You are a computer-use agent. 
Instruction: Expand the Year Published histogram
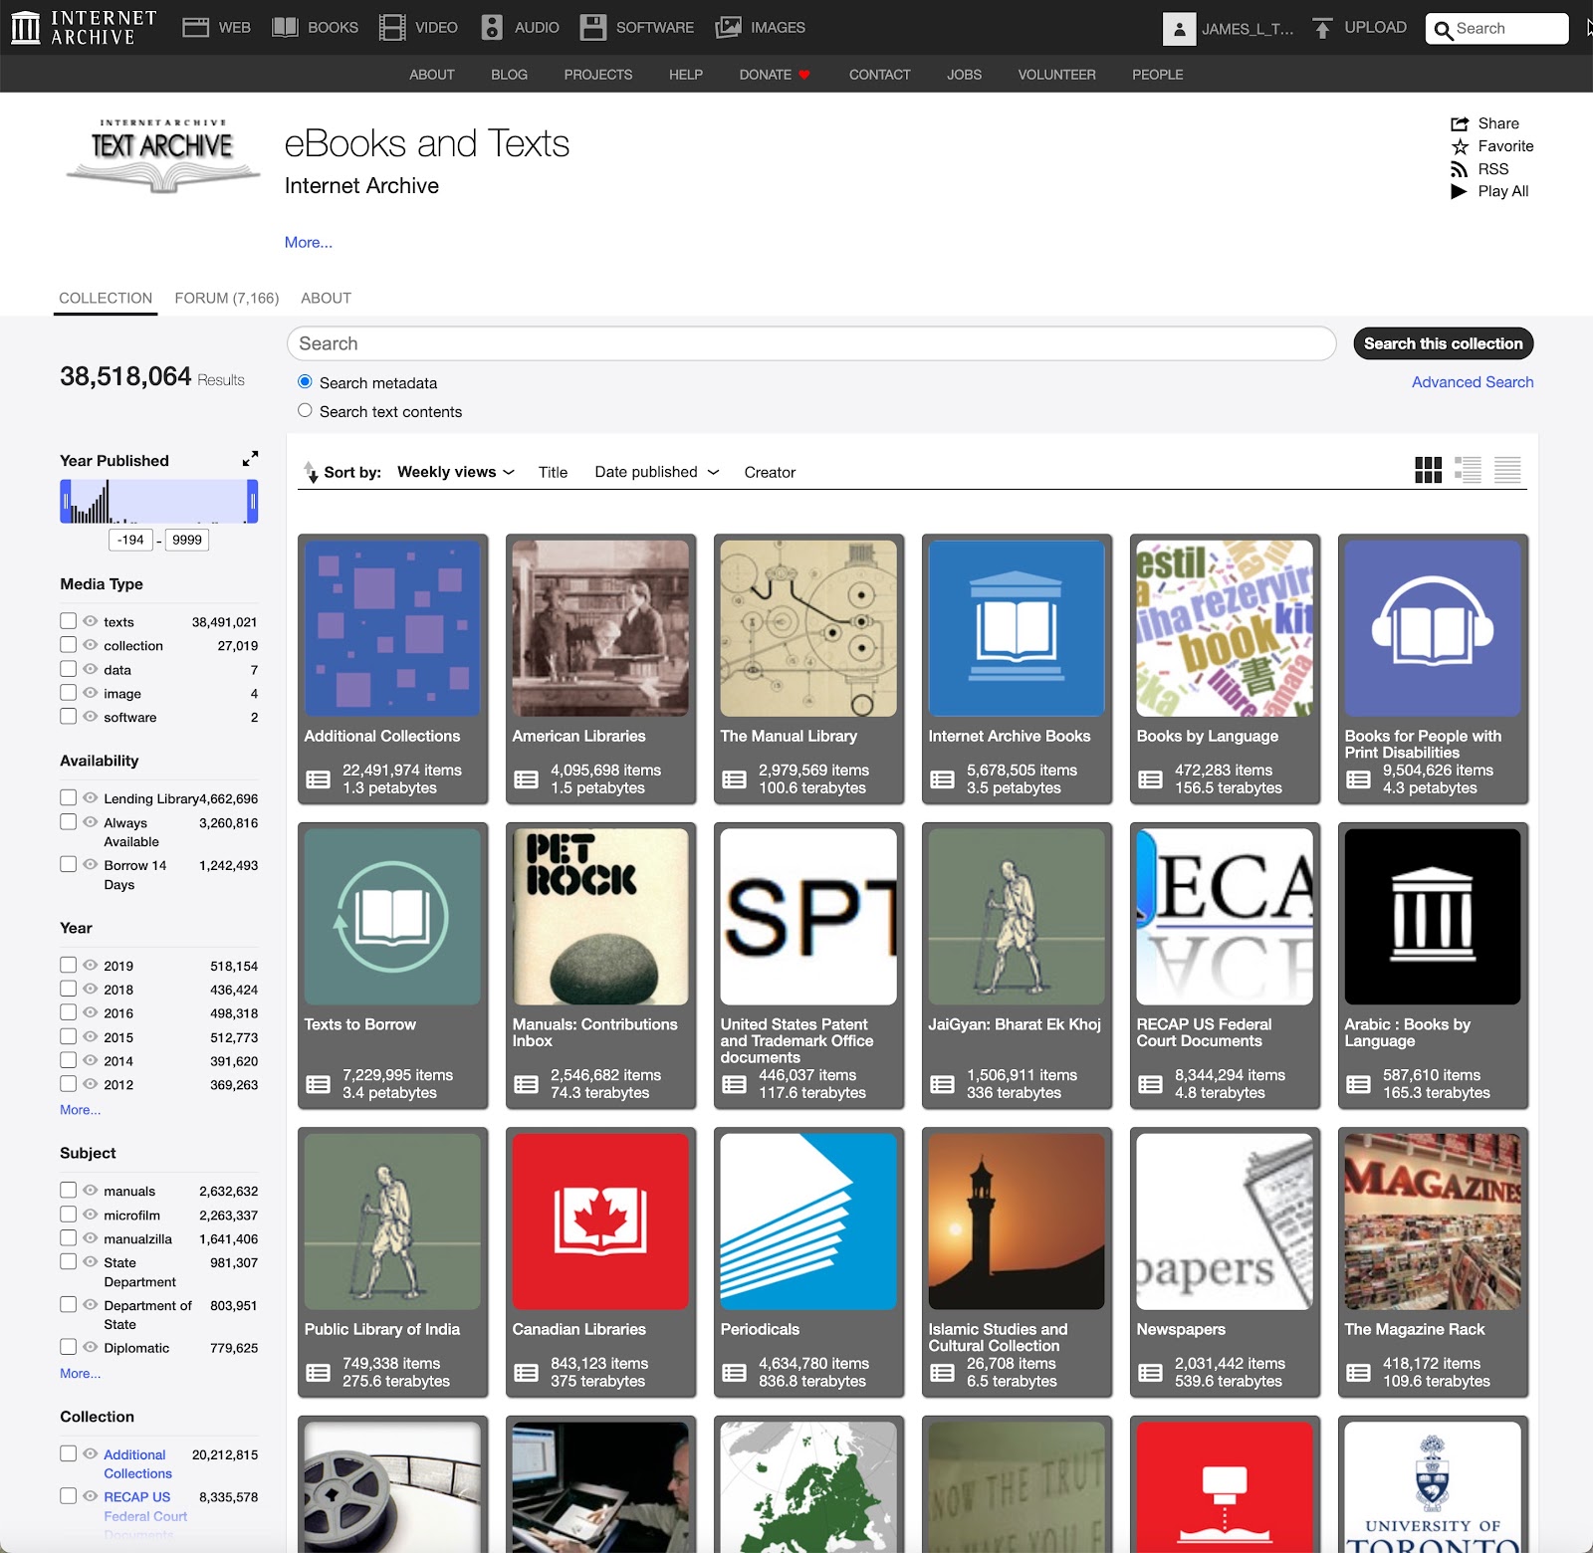pyautogui.click(x=250, y=459)
